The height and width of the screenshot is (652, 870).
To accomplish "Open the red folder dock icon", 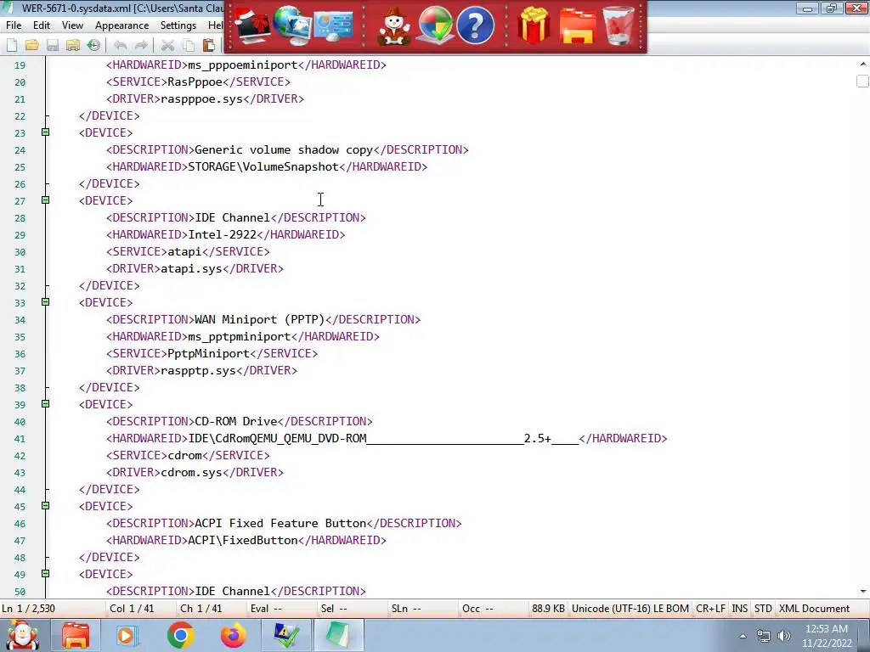I will 577,25.
